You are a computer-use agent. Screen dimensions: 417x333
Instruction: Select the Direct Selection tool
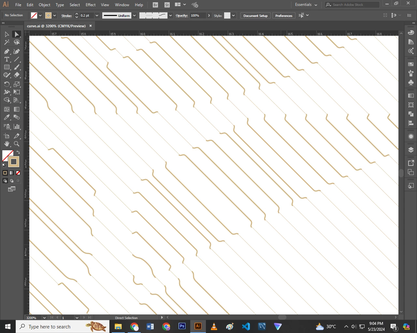coord(17,34)
